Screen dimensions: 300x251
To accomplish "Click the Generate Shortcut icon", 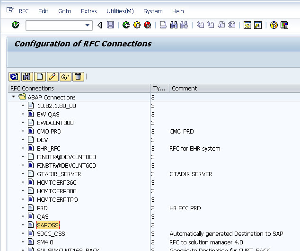I will click(258, 25).
